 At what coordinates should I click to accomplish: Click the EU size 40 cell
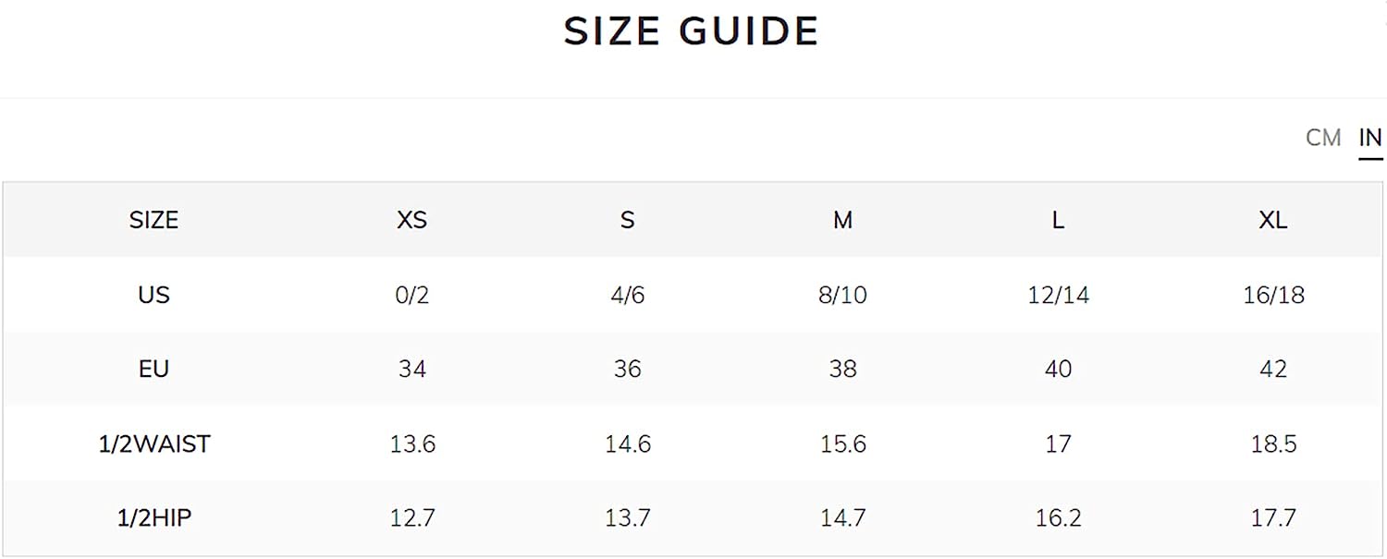tap(1058, 369)
